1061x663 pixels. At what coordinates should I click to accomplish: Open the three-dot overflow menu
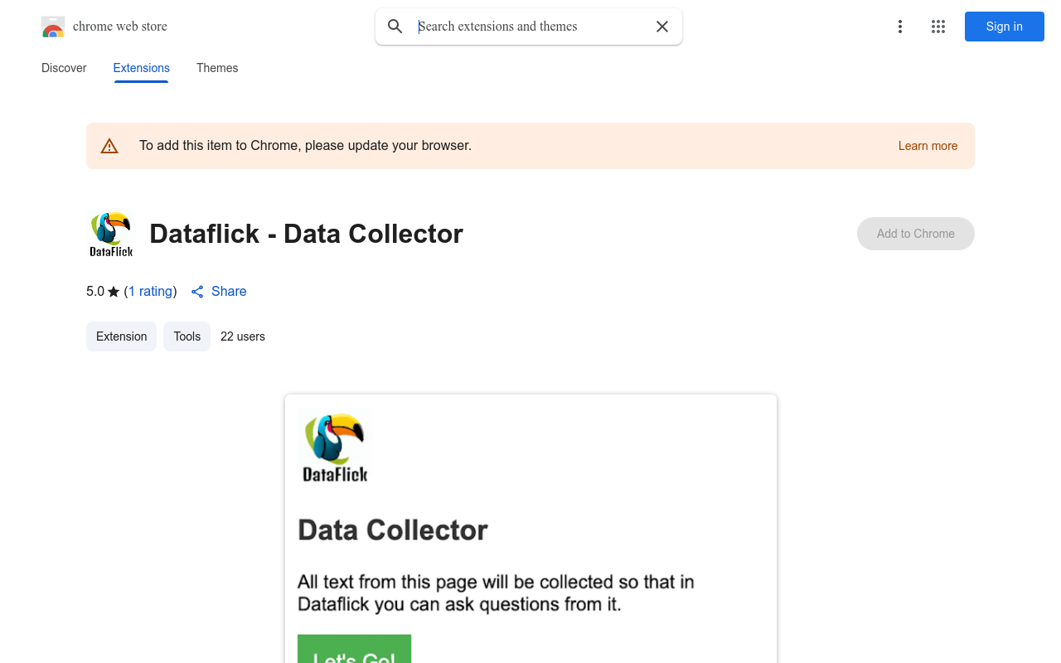point(900,27)
